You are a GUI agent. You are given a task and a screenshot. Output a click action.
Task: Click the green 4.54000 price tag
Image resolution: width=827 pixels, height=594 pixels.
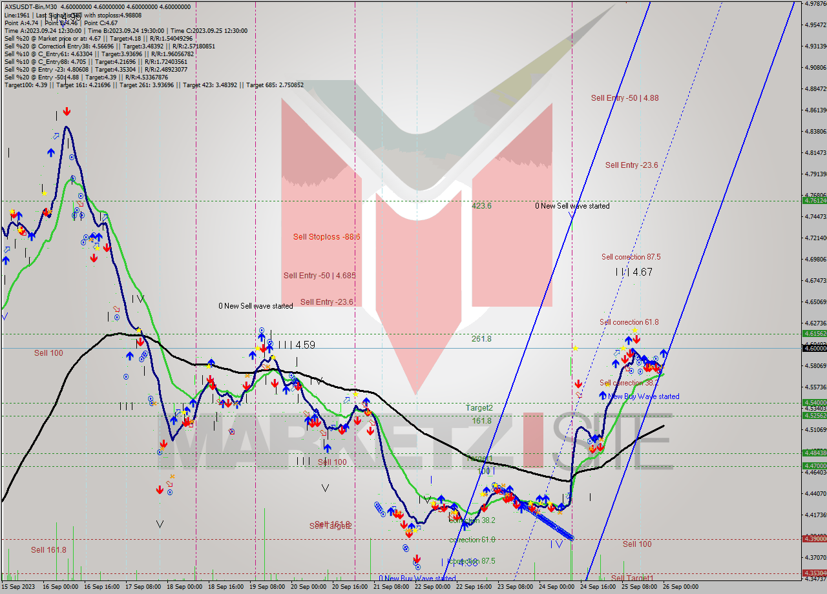click(x=815, y=402)
